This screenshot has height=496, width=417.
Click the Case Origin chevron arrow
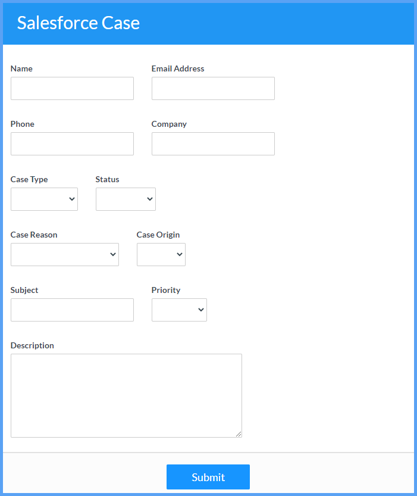pos(180,254)
